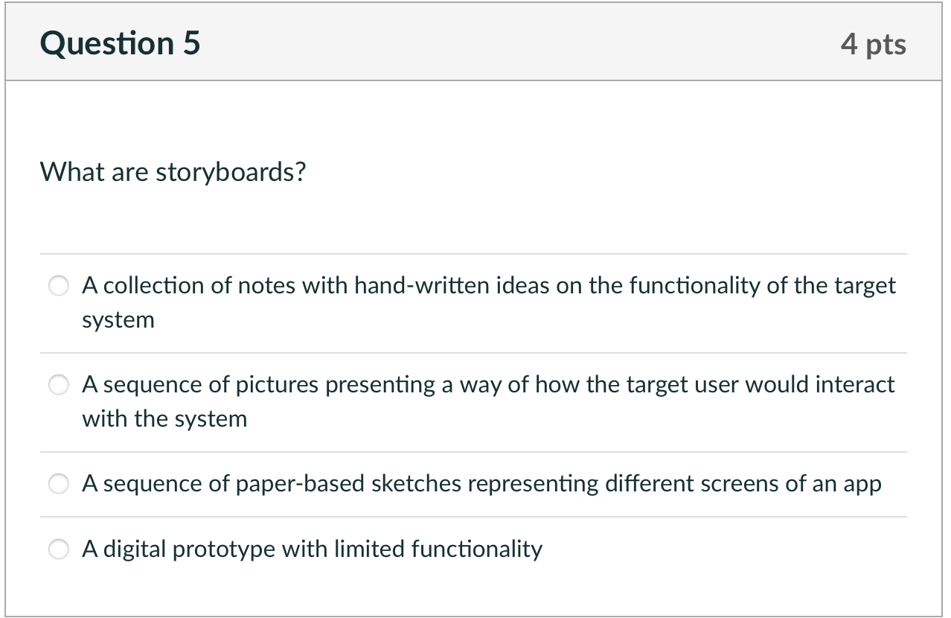Viewport: 951px width, 618px height.
Task: Click the "Question 5" heading
Action: pyautogui.click(x=121, y=43)
